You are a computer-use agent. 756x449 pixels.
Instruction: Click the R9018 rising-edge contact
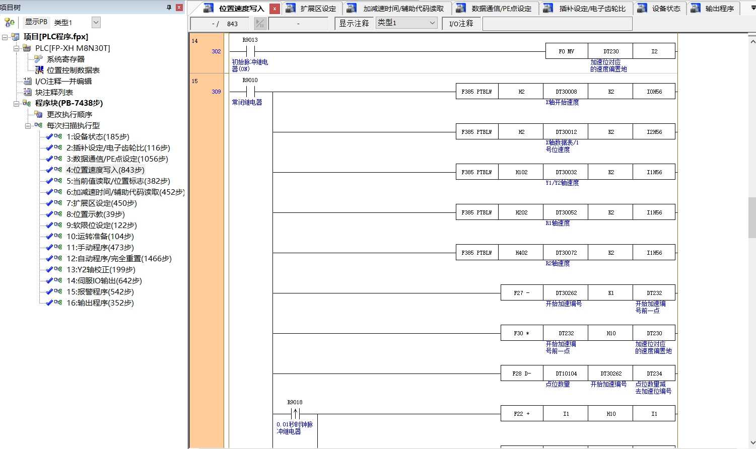click(x=295, y=414)
